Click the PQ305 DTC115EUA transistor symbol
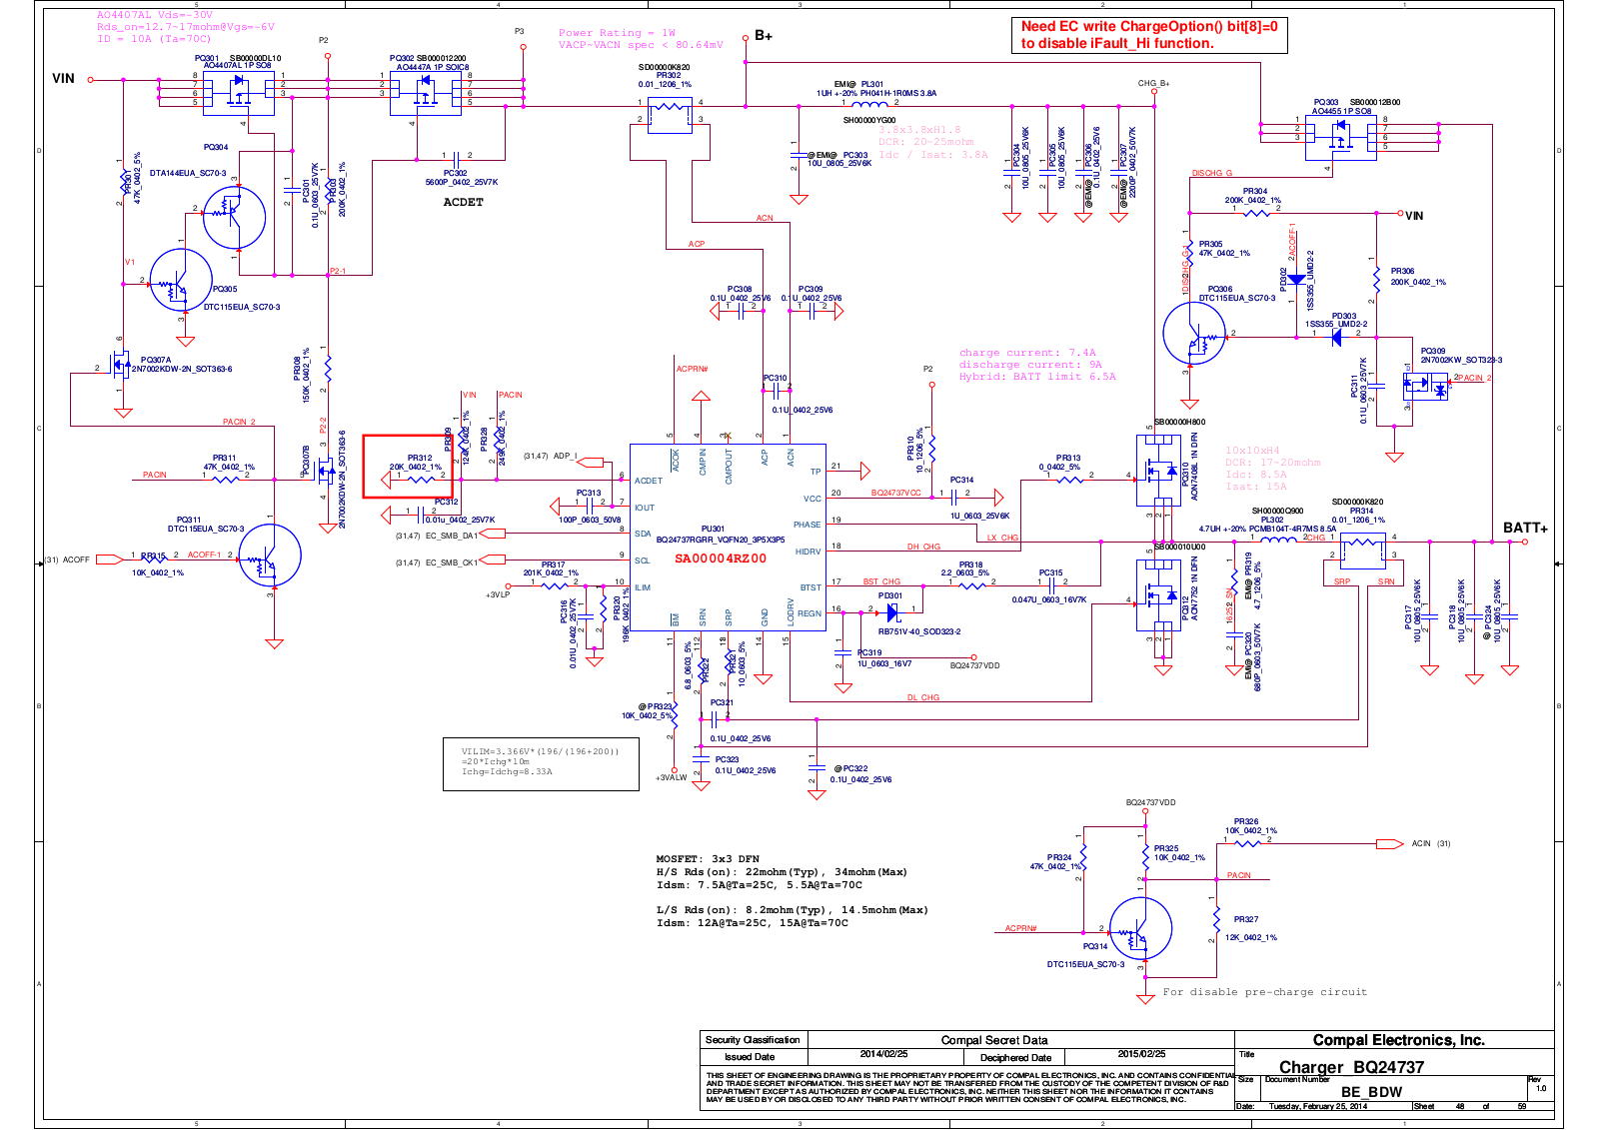The height and width of the screenshot is (1130, 1599). point(181,281)
